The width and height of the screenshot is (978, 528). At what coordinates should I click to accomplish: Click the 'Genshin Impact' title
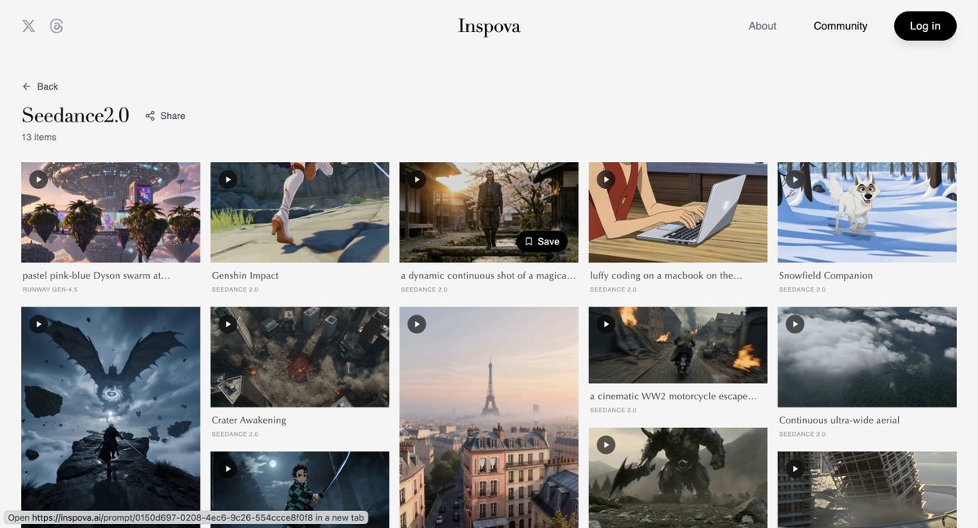(245, 275)
